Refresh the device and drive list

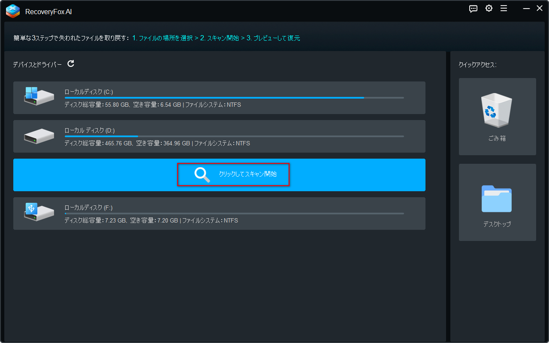tap(71, 63)
